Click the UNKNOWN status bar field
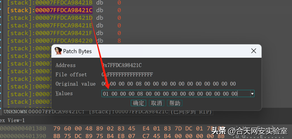The height and width of the screenshot is (139, 292). pyautogui.click(x=15, y=112)
